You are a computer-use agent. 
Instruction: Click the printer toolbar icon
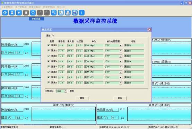[x=68, y=12]
